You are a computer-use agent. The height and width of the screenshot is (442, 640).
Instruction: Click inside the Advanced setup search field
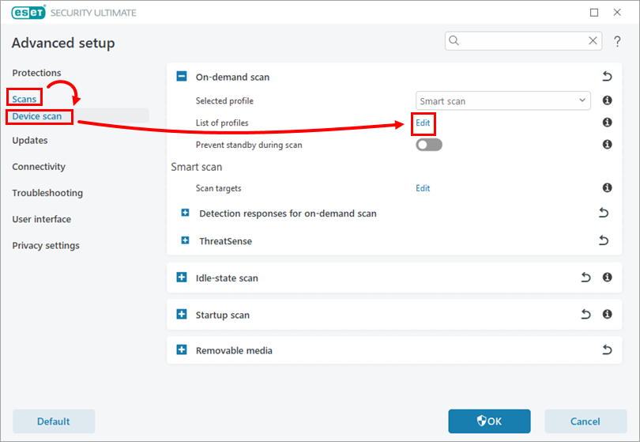coord(521,41)
